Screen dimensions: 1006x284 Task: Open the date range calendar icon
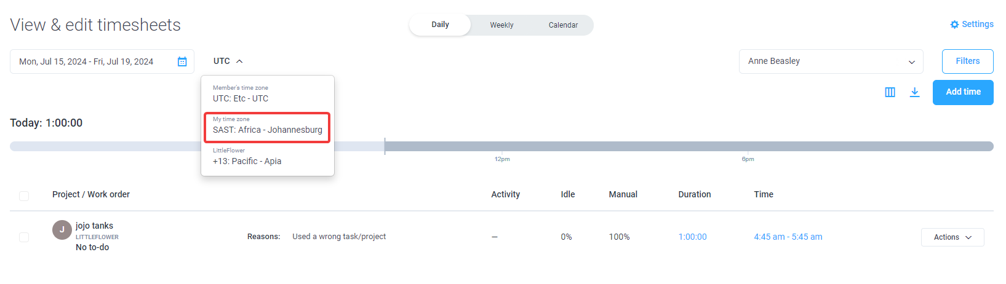pos(182,61)
